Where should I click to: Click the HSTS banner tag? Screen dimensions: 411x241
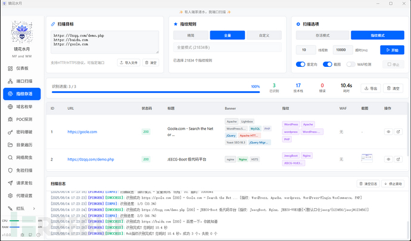pos(254,159)
